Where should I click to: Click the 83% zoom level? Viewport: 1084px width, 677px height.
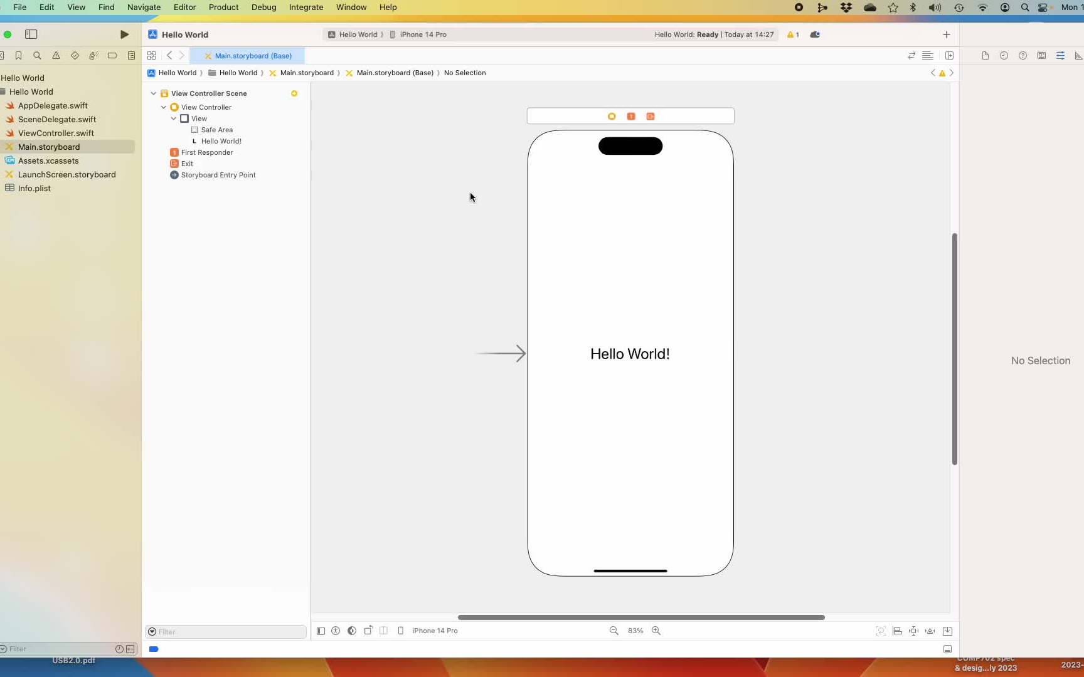tap(635, 631)
